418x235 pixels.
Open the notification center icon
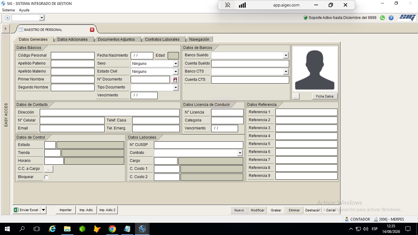408,229
